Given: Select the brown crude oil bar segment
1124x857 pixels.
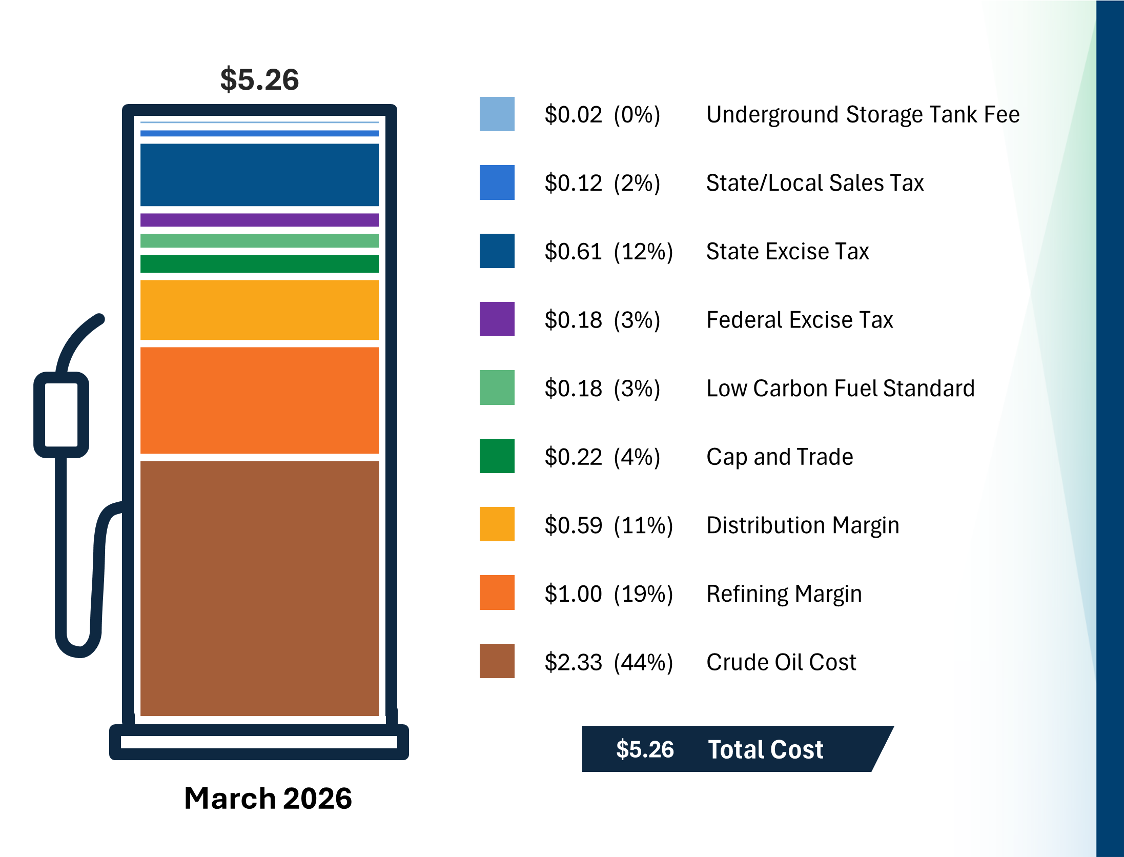Looking at the screenshot, I should coord(259,588).
